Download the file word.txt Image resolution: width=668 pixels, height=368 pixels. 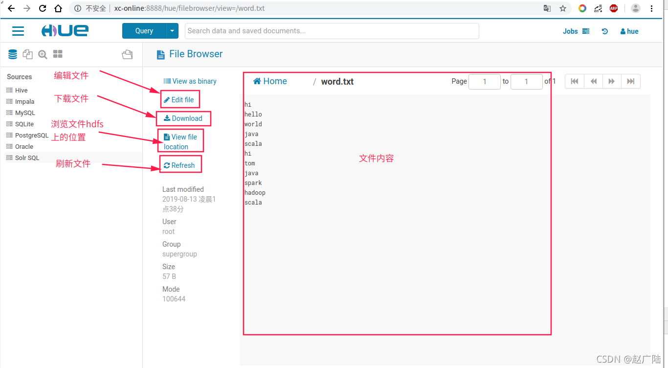click(183, 118)
